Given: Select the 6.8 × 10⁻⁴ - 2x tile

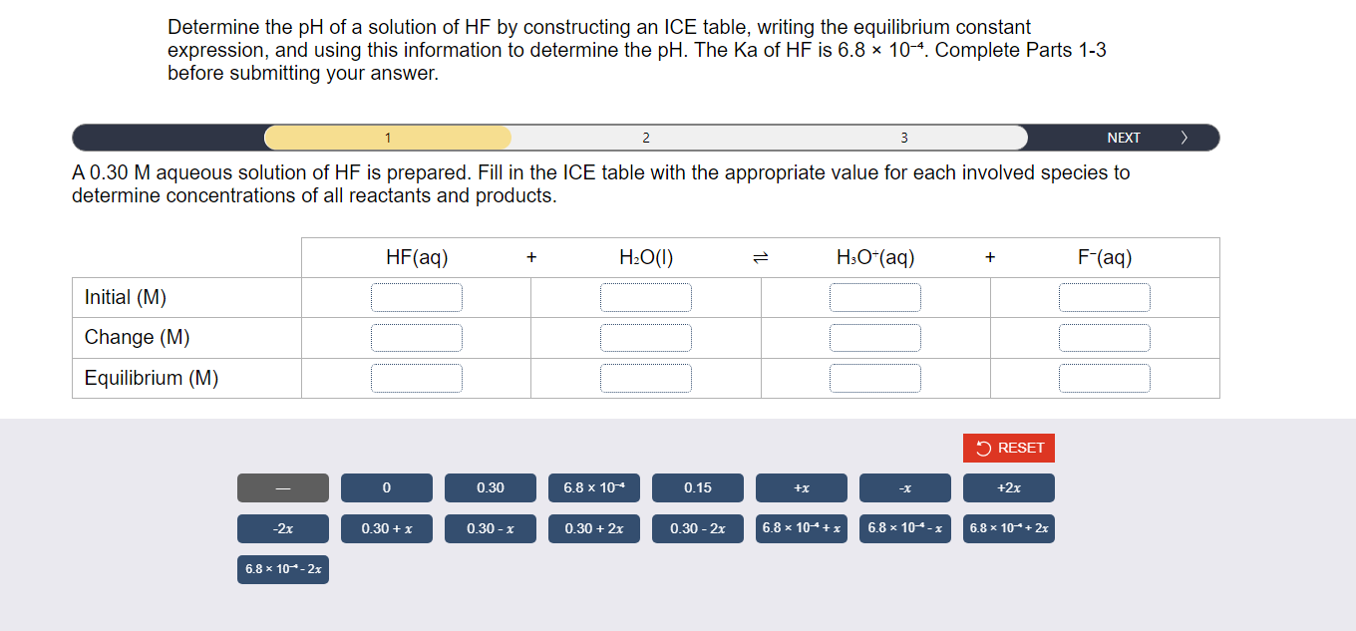Looking at the screenshot, I should 283,569.
